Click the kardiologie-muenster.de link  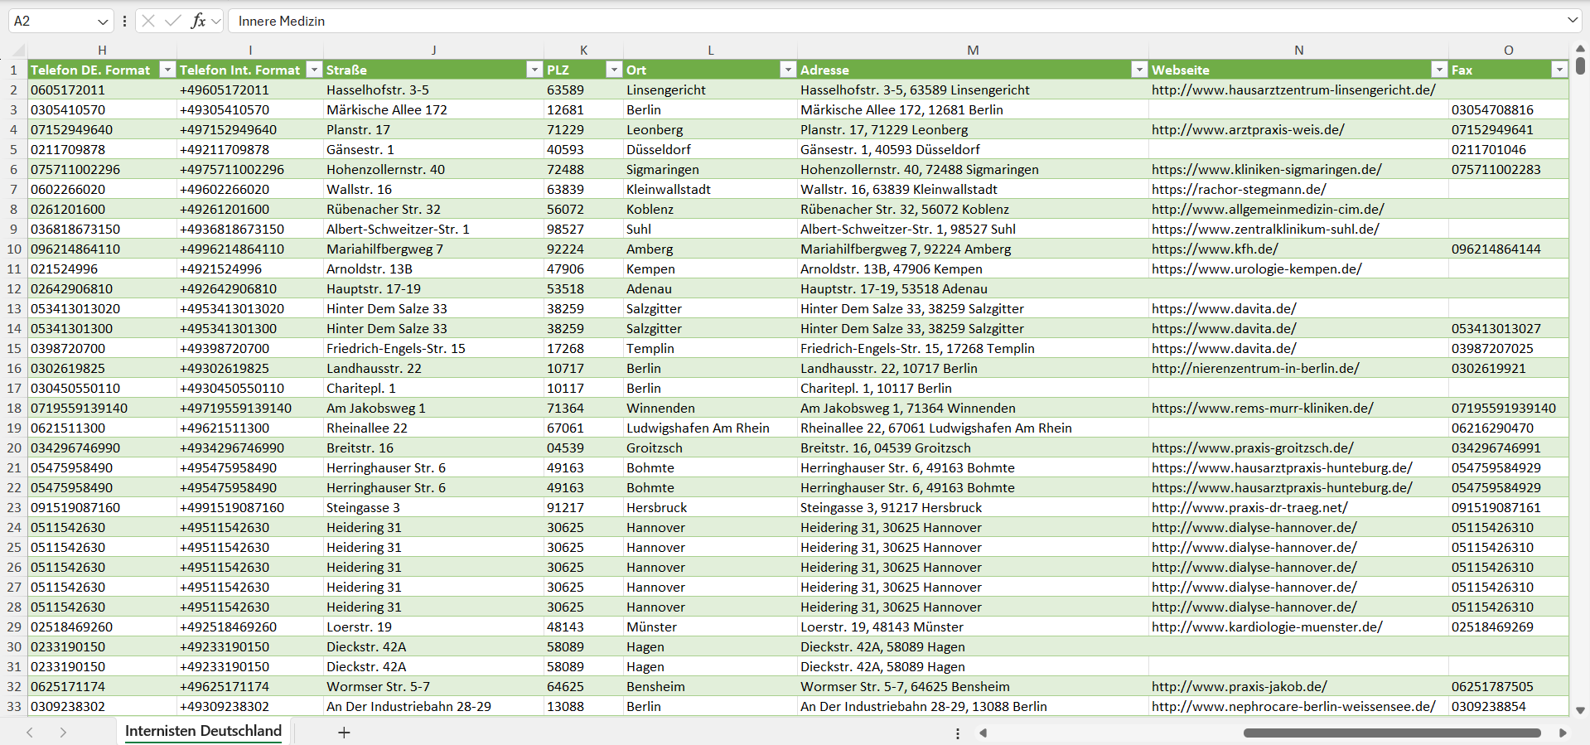tap(1266, 626)
